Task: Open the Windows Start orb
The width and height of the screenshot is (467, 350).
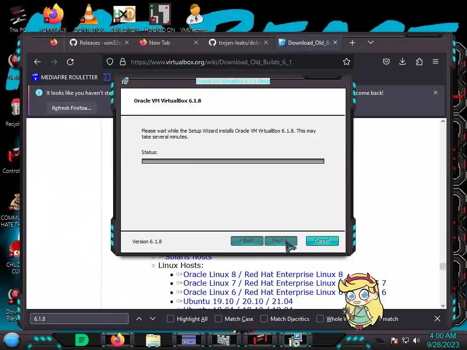Action: tap(11, 340)
